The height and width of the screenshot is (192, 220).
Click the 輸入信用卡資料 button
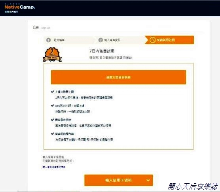(x=119, y=180)
